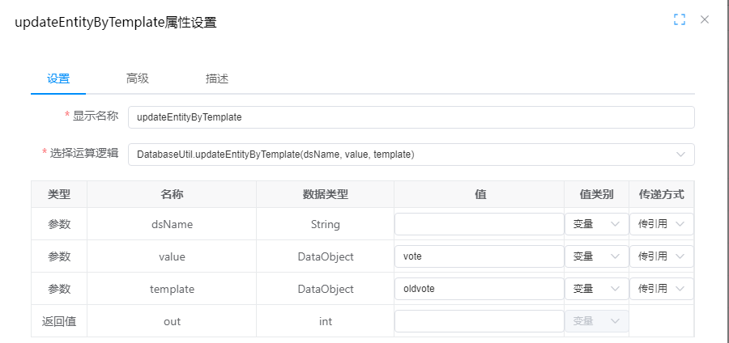This screenshot has width=729, height=343.
Task: Open the 描述 tab
Action: (217, 78)
